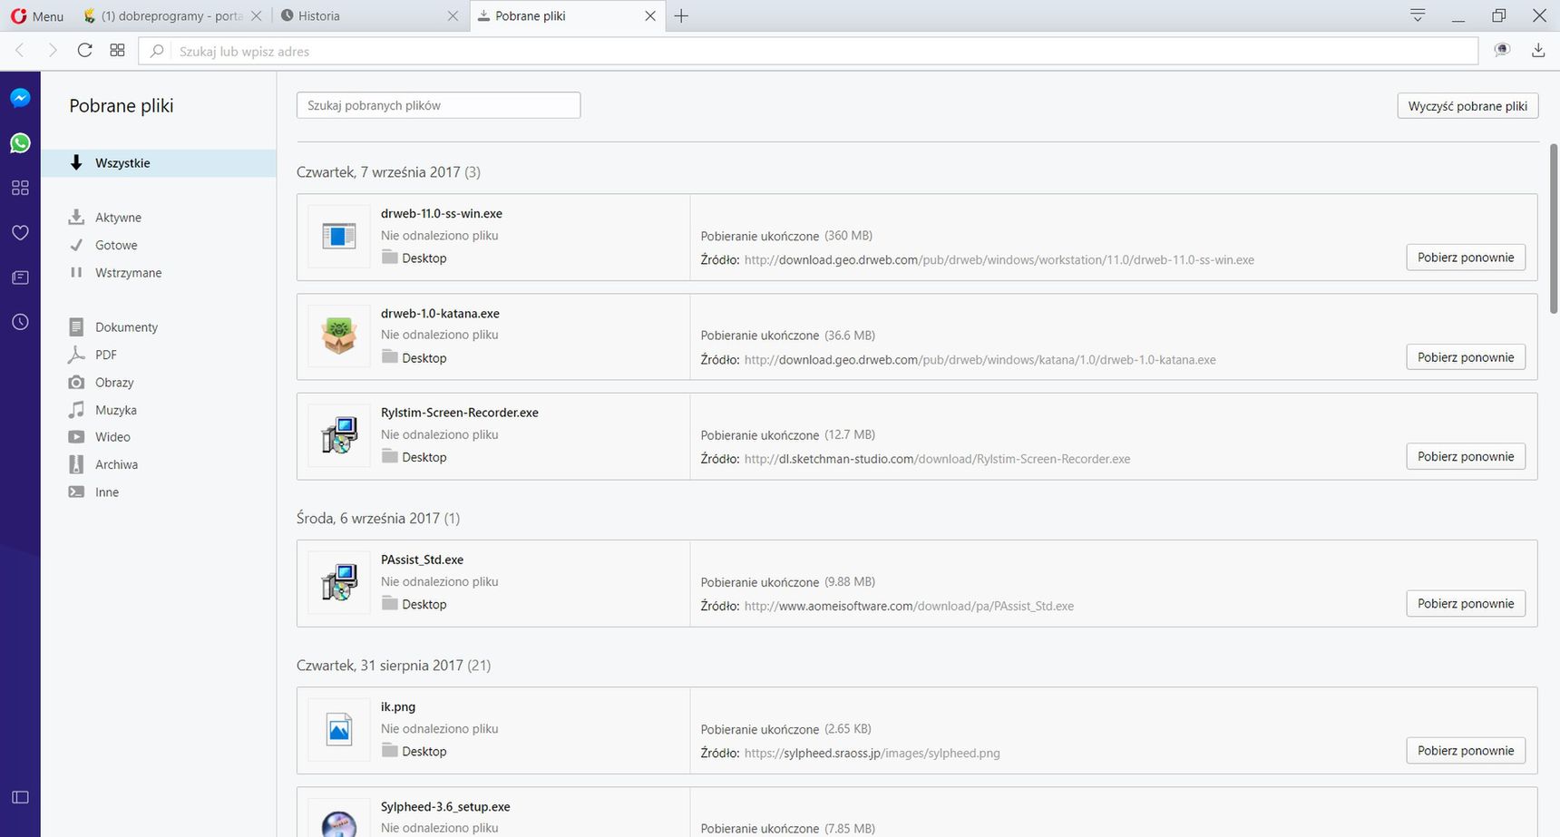
Task: Click the Rylstim-Screen-Recorder.exe file icon
Action: click(x=339, y=435)
